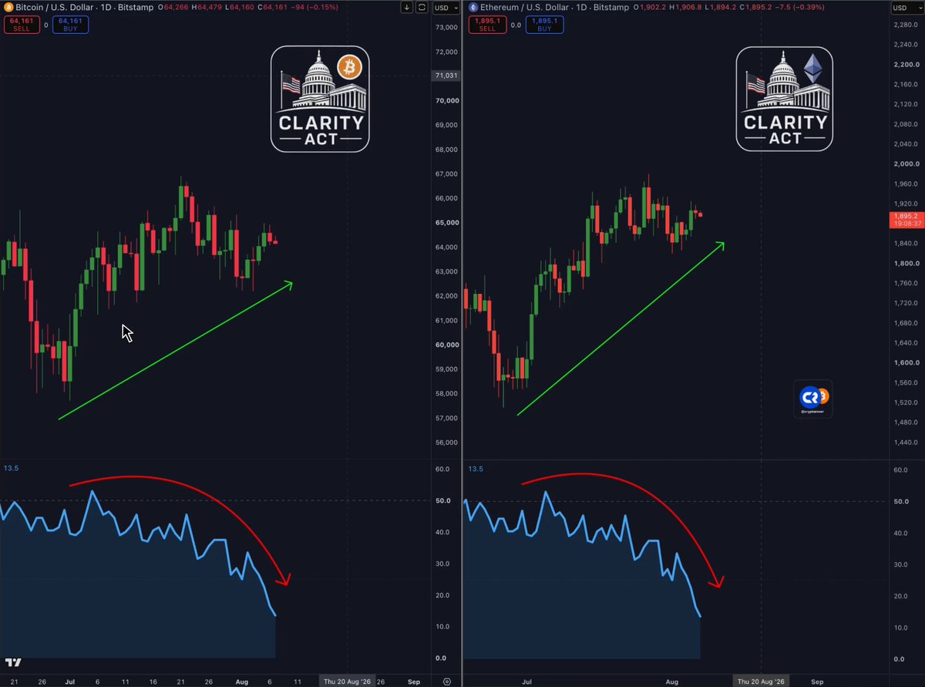Click the Thu 20 Aug '26 label on Bitcoin time axis

pyautogui.click(x=347, y=682)
